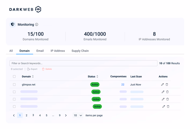Image resolution: width=190 pixels, height=129 pixels.
Task: Go to page 2
Action: pos(26,115)
